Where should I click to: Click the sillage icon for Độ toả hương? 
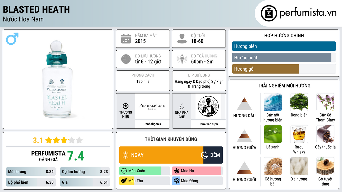pyautogui.click(x=182, y=59)
